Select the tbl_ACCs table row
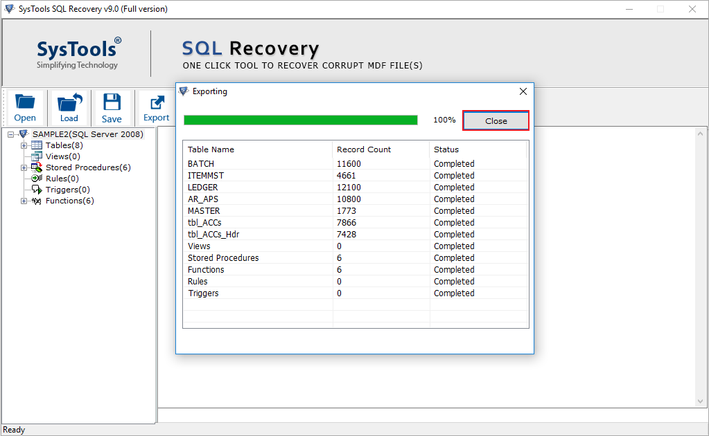The height and width of the screenshot is (436, 709). (x=356, y=223)
